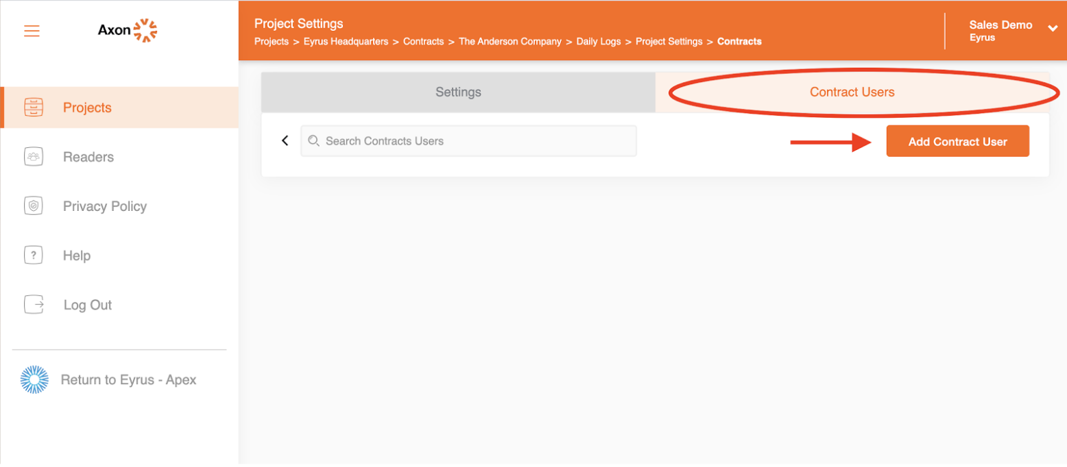The image size is (1067, 467).
Task: Open the Project Settings breadcrumb link
Action: pyautogui.click(x=669, y=41)
